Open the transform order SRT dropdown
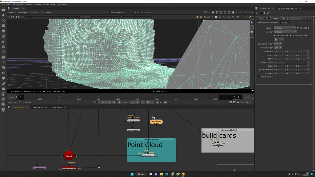The width and height of the screenshot is (315, 177). tap(278, 44)
